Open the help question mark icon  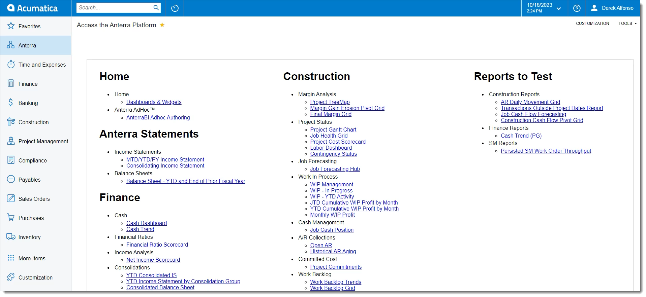[x=577, y=8]
